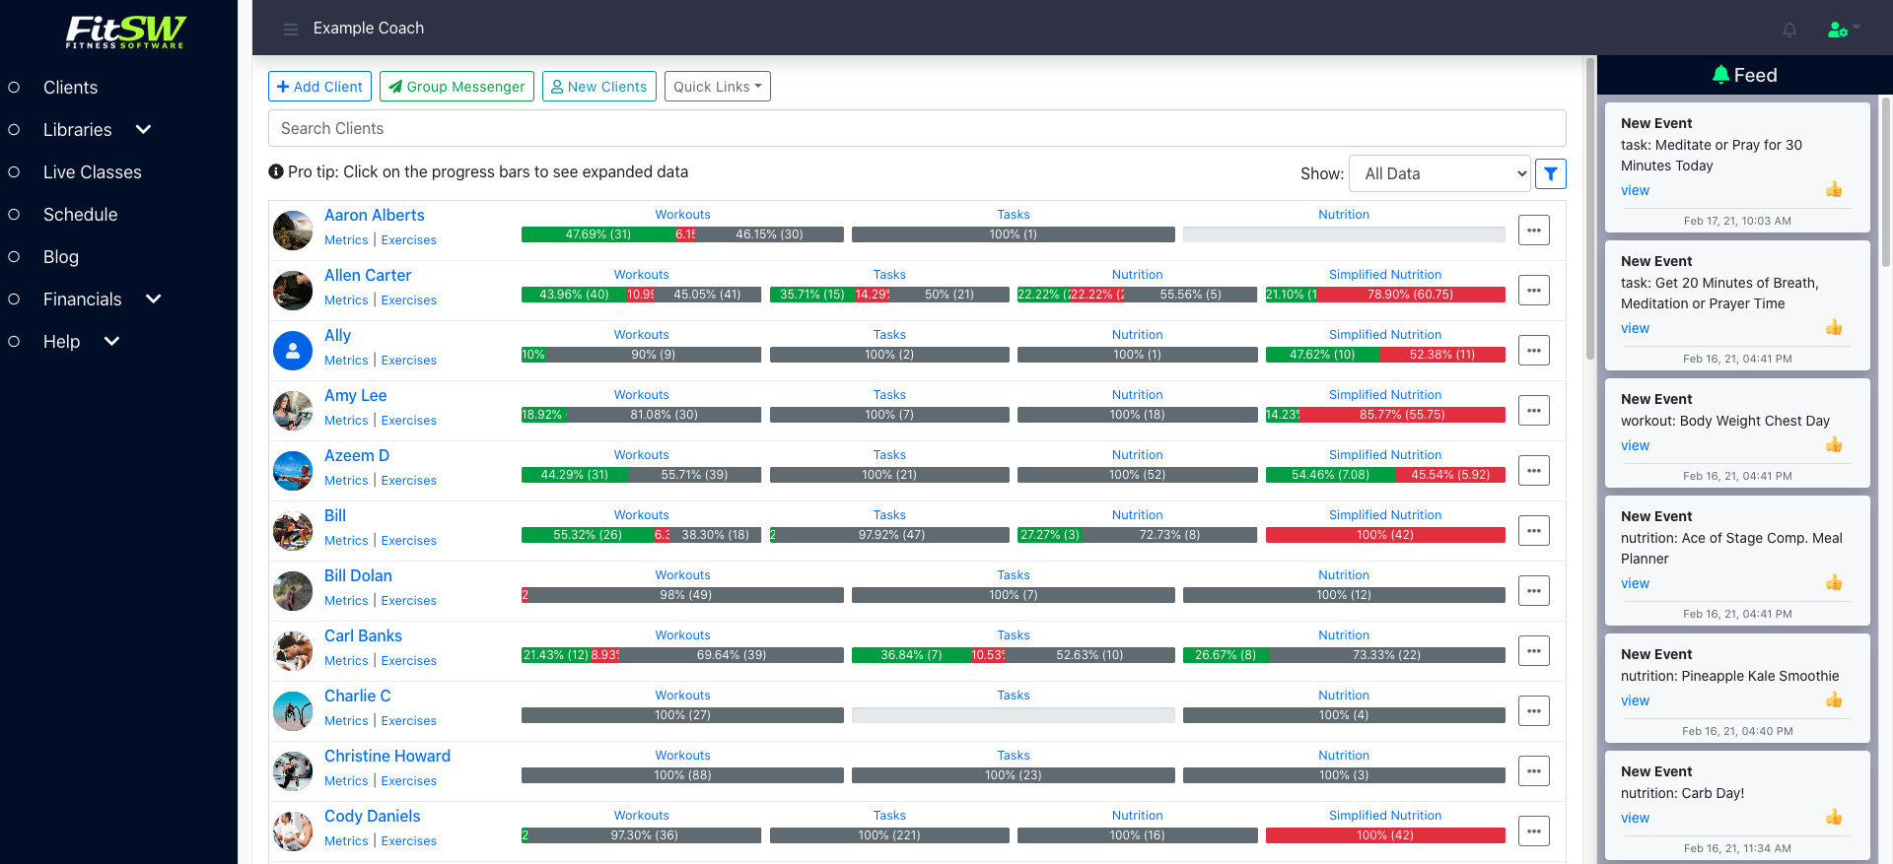Screen dimensions: 1893x864
Task: Click Allen Carter's Workouts progress bar
Action: click(x=641, y=295)
